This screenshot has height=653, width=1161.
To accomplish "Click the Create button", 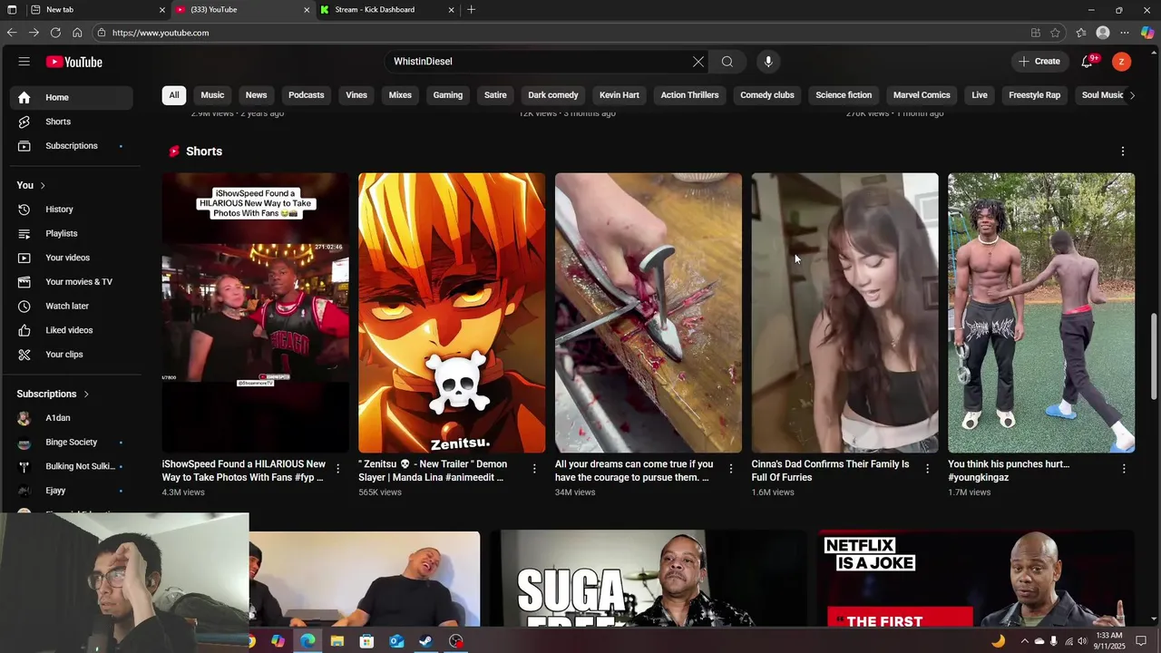I will click(1039, 62).
